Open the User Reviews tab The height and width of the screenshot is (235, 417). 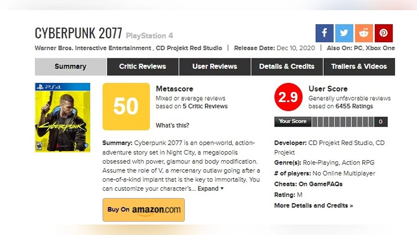pos(215,66)
